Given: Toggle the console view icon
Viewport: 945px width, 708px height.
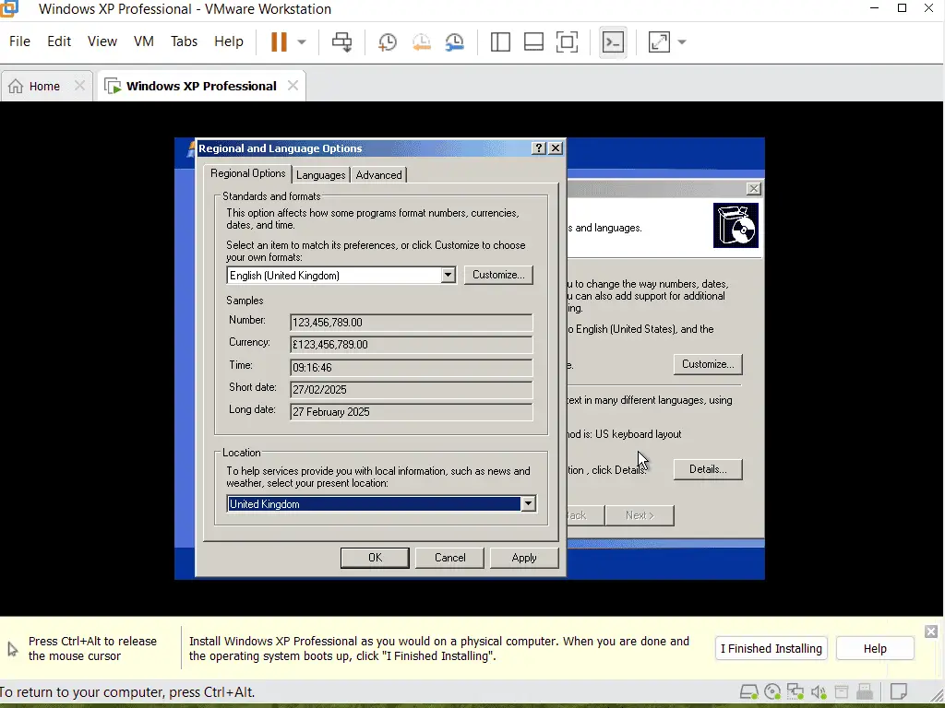Looking at the screenshot, I should [613, 41].
